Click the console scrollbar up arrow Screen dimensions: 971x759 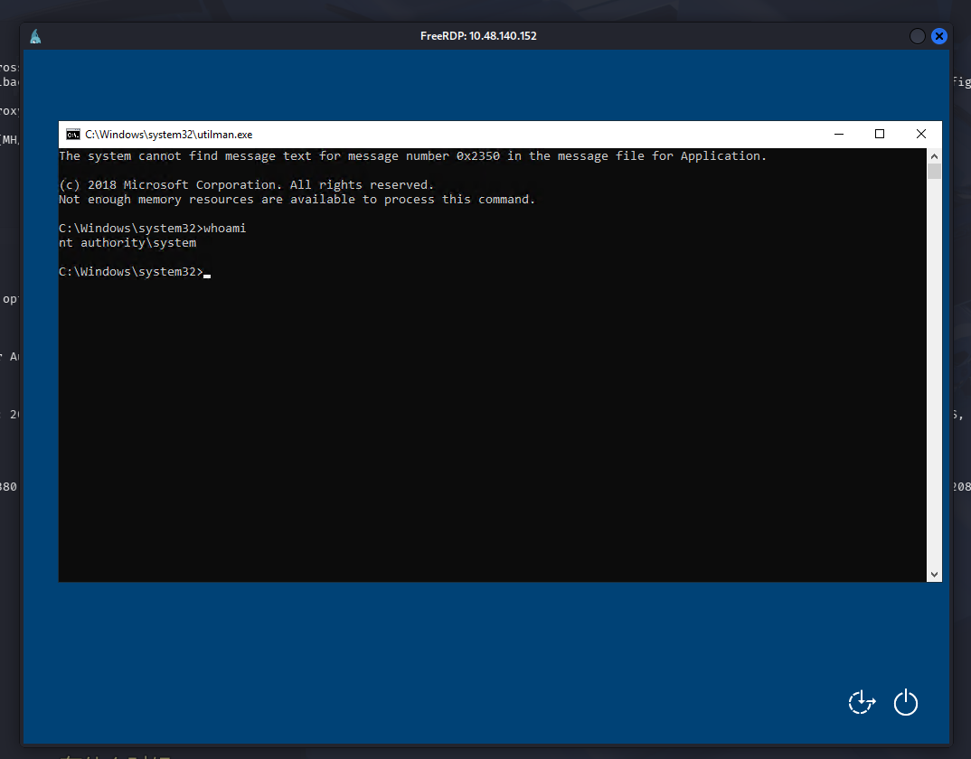point(934,155)
